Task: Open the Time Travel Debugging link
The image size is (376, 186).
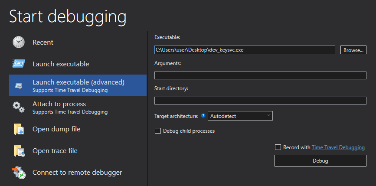Action: [x=338, y=147]
